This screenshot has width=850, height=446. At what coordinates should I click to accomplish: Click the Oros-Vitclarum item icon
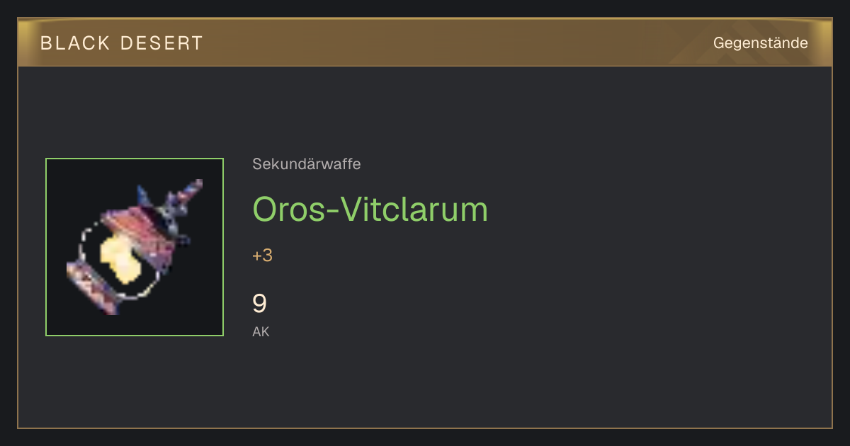135,247
